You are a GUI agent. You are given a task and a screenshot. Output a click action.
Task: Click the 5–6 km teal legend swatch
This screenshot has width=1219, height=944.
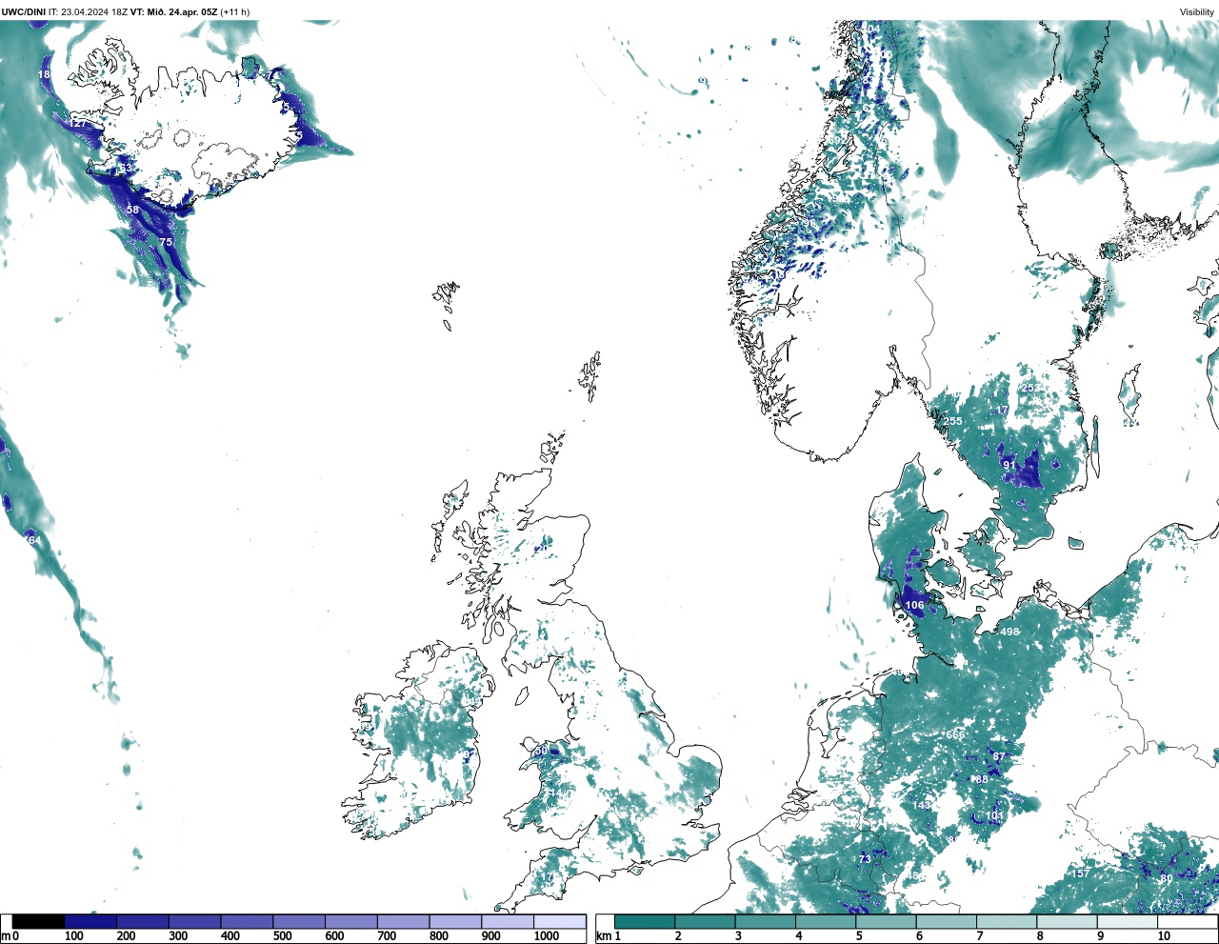pos(886,921)
